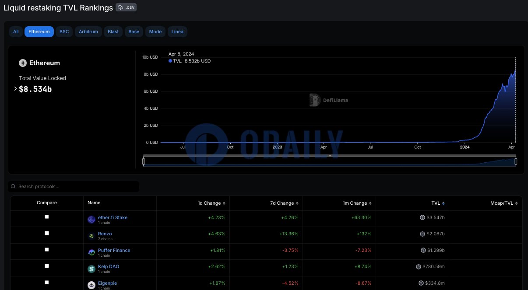The width and height of the screenshot is (528, 290).
Task: Check compare box for Renzo
Action: [x=47, y=233]
